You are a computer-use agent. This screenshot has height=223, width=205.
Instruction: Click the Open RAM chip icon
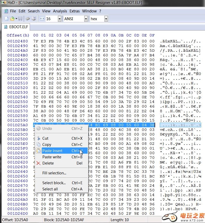click(28, 19)
